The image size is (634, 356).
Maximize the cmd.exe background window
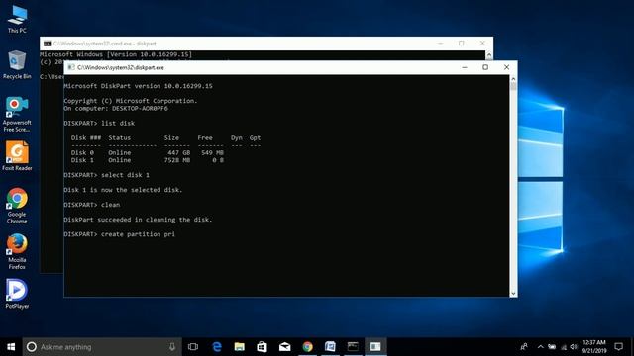(x=462, y=44)
